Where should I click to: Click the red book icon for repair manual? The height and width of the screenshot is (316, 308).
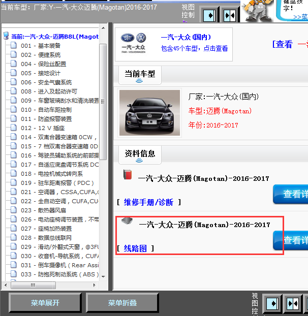point(128,175)
